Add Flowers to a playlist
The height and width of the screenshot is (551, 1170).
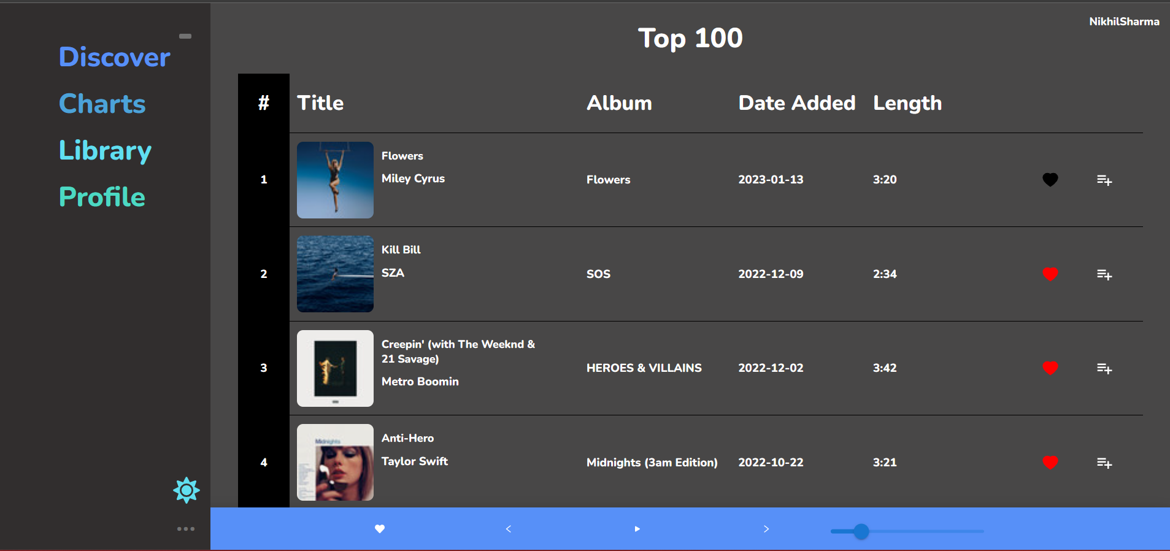[x=1104, y=180]
